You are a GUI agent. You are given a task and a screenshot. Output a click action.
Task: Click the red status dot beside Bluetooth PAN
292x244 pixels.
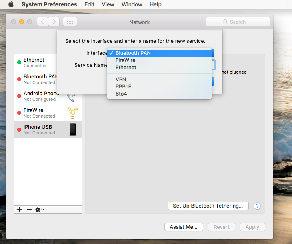point(19,79)
